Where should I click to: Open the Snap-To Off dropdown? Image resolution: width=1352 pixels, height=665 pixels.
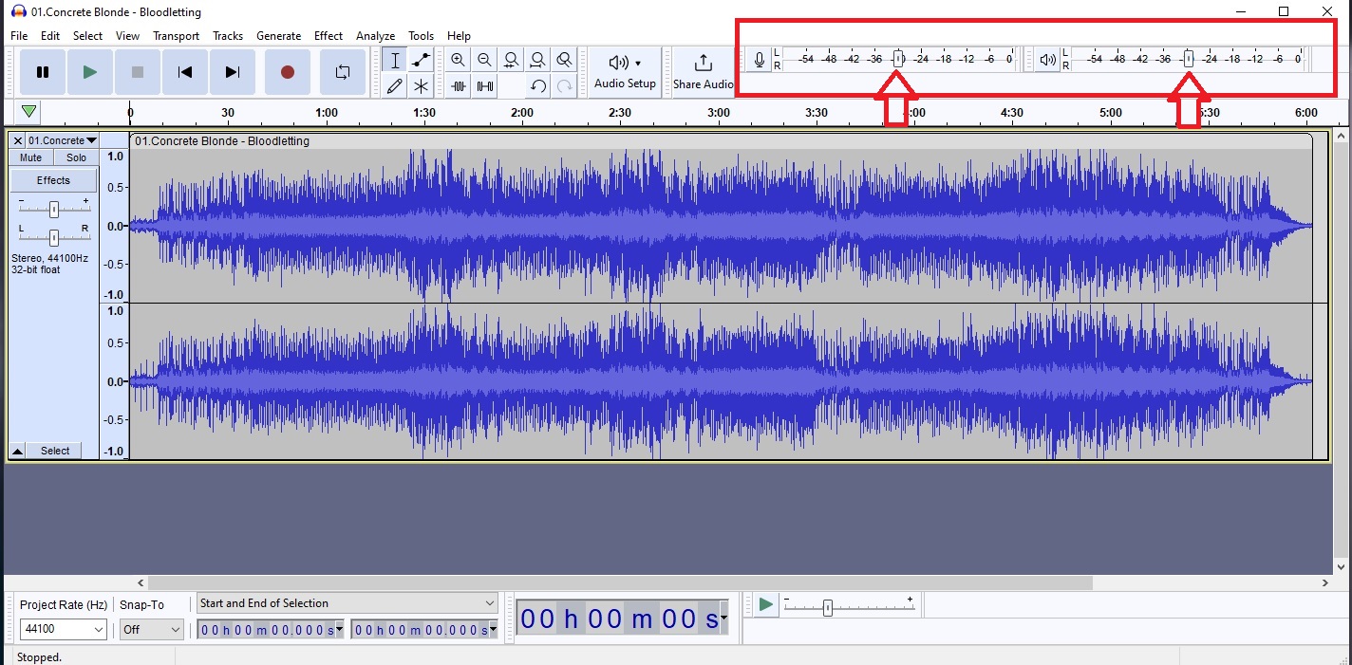coord(151,629)
